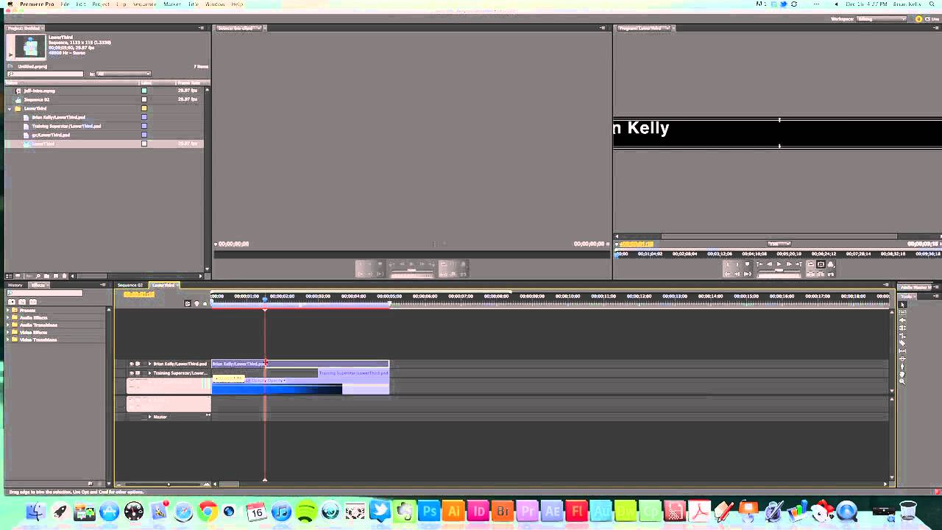This screenshot has height=530, width=942.
Task: Select the Razor tool
Action: [x=903, y=343]
